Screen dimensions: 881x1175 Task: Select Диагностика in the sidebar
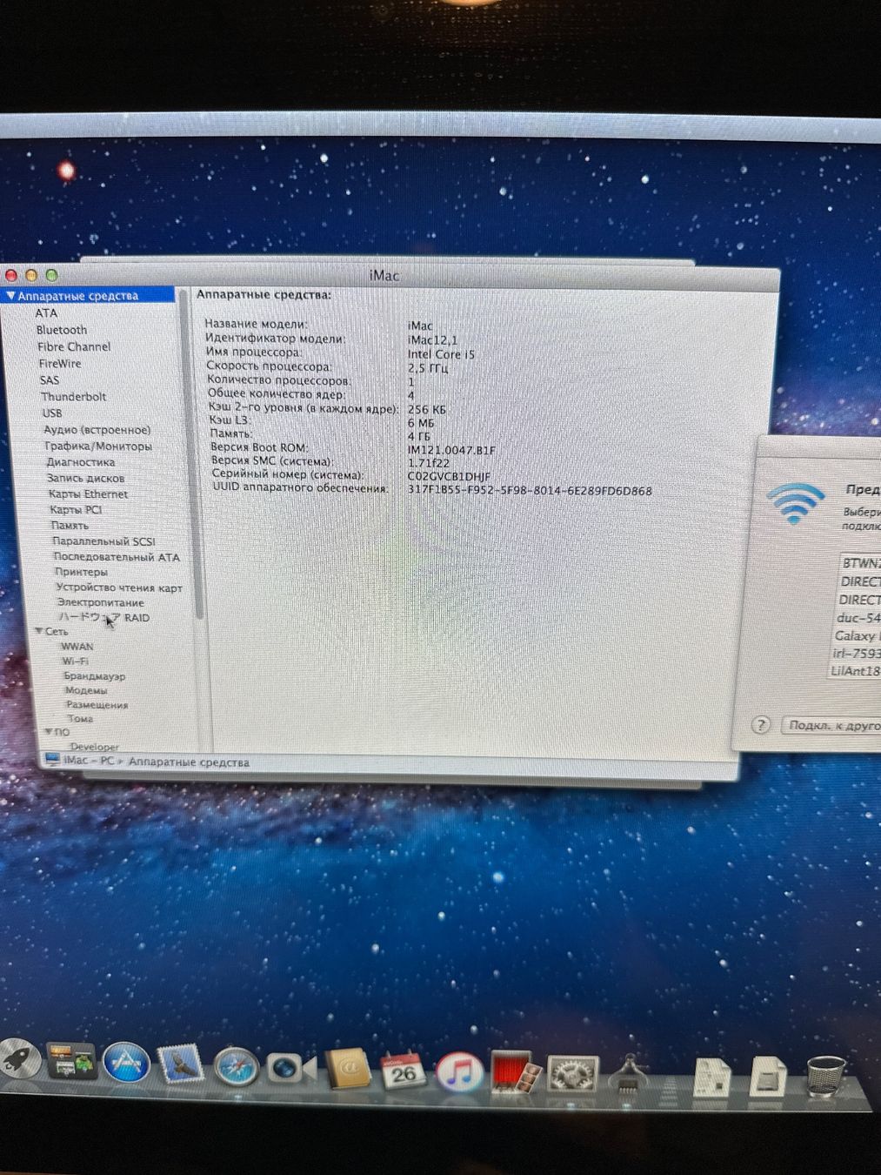tap(81, 462)
